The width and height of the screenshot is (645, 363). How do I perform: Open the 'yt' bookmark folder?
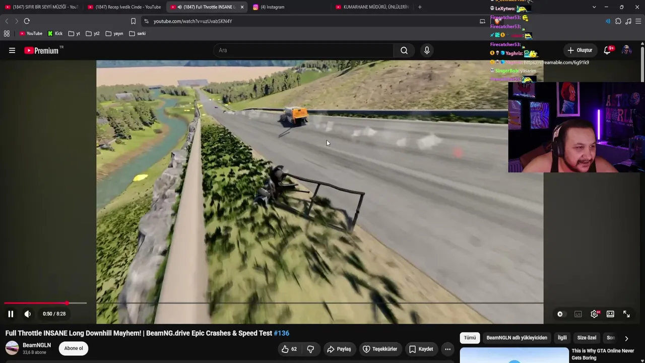75,34
